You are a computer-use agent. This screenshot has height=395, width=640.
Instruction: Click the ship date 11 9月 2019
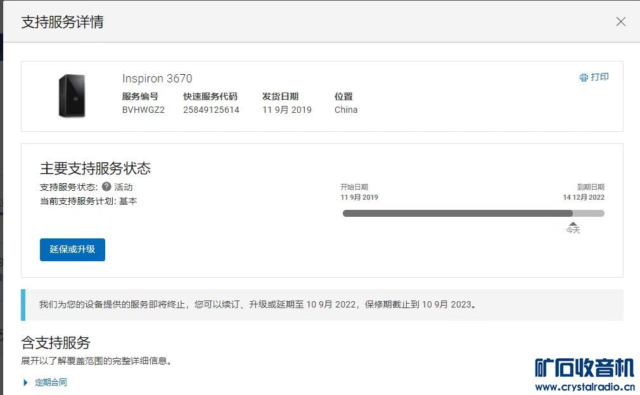(x=287, y=110)
